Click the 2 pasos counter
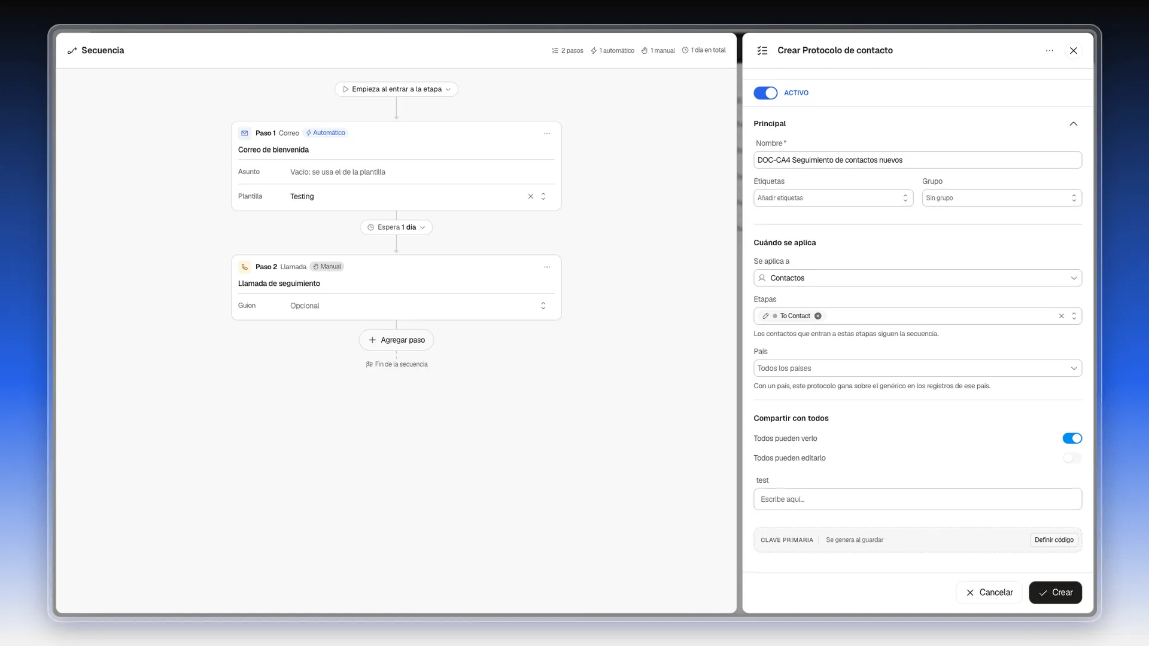The width and height of the screenshot is (1149, 646). [x=567, y=51]
